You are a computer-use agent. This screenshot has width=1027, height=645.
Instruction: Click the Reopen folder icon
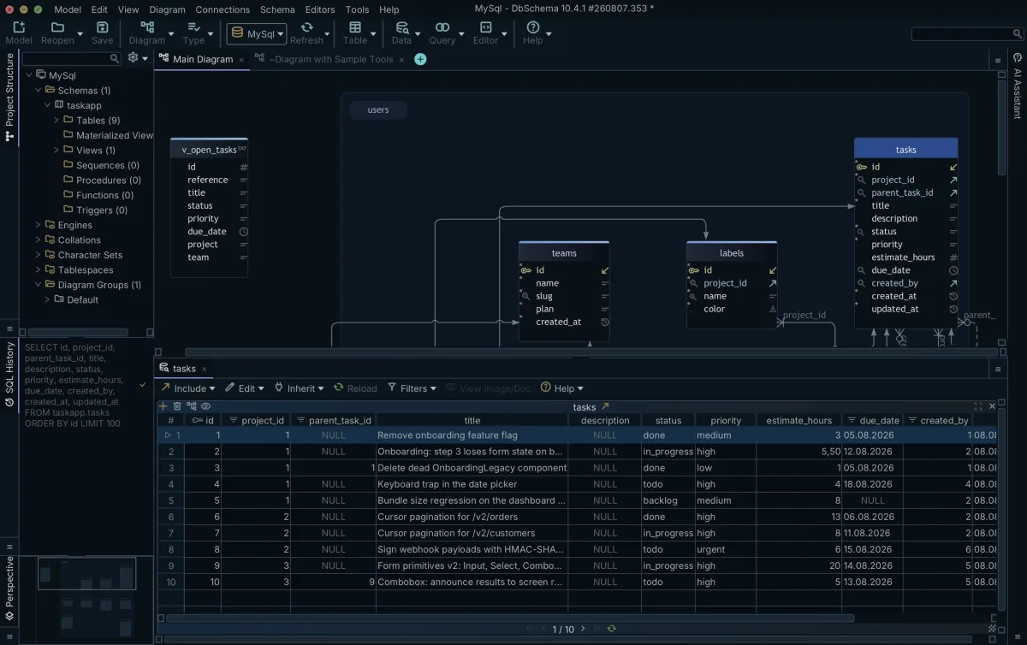(57, 27)
